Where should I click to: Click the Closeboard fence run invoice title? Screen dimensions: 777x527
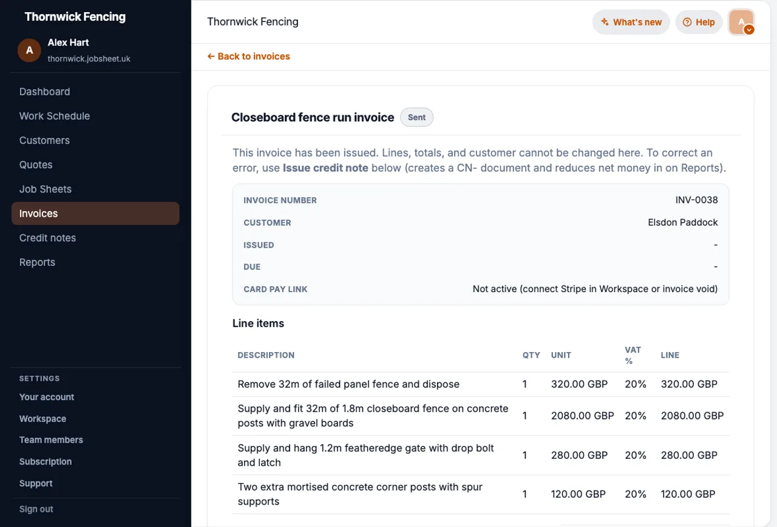click(313, 118)
